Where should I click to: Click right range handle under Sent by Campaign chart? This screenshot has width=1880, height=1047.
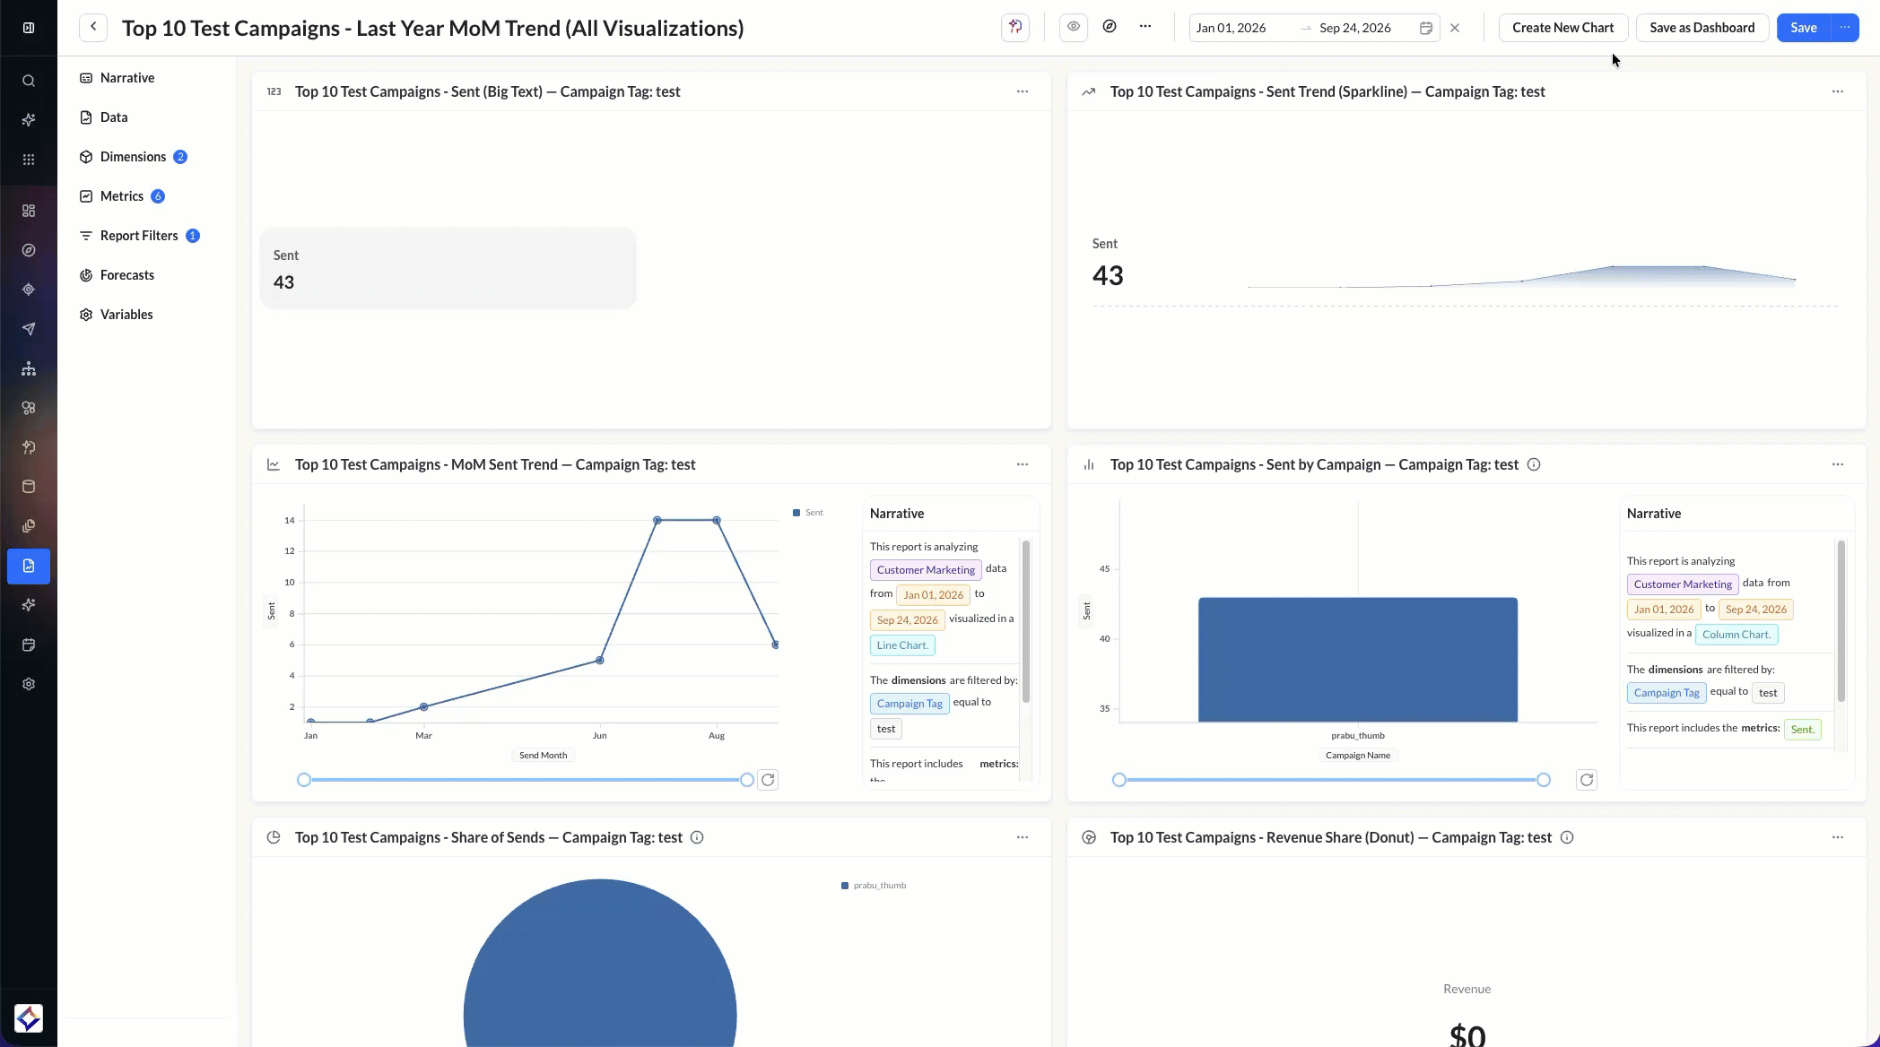(1544, 780)
